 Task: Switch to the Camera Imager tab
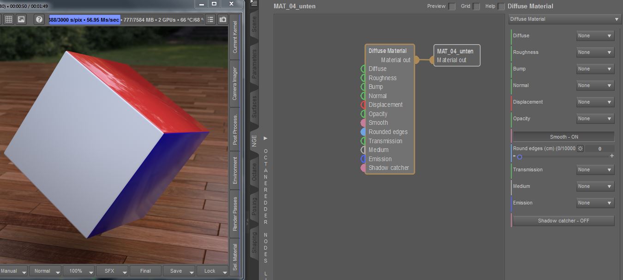point(235,84)
